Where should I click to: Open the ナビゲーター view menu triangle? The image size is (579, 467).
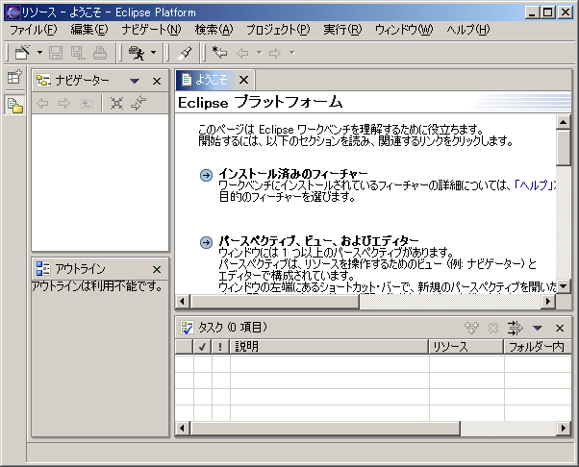point(135,81)
